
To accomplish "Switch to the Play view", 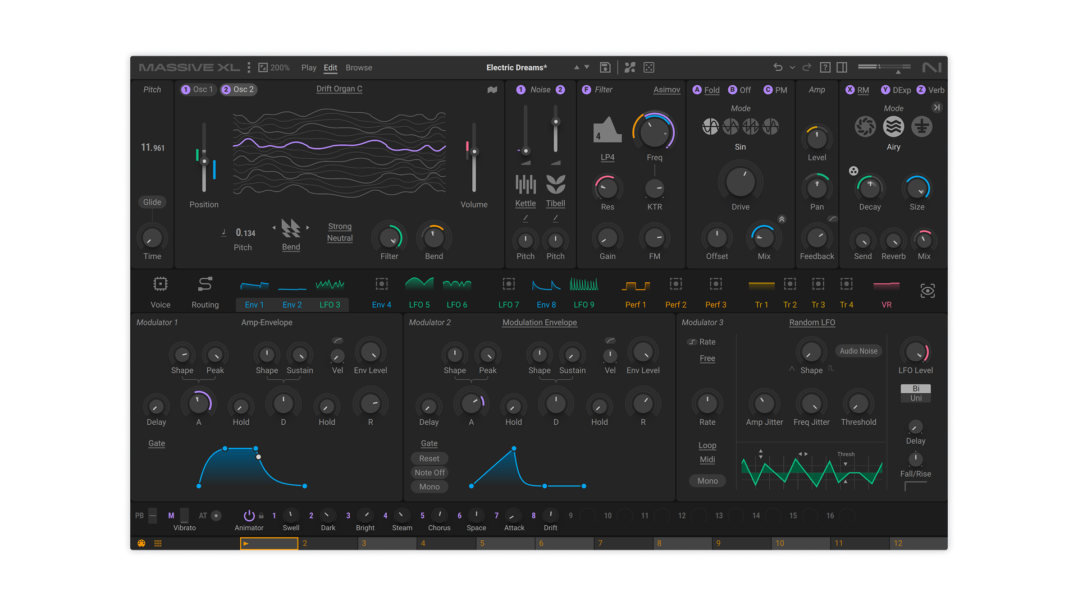I will (x=309, y=67).
